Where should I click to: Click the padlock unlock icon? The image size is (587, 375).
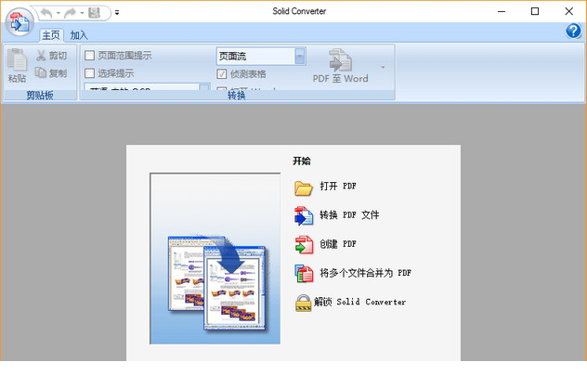coord(303,303)
